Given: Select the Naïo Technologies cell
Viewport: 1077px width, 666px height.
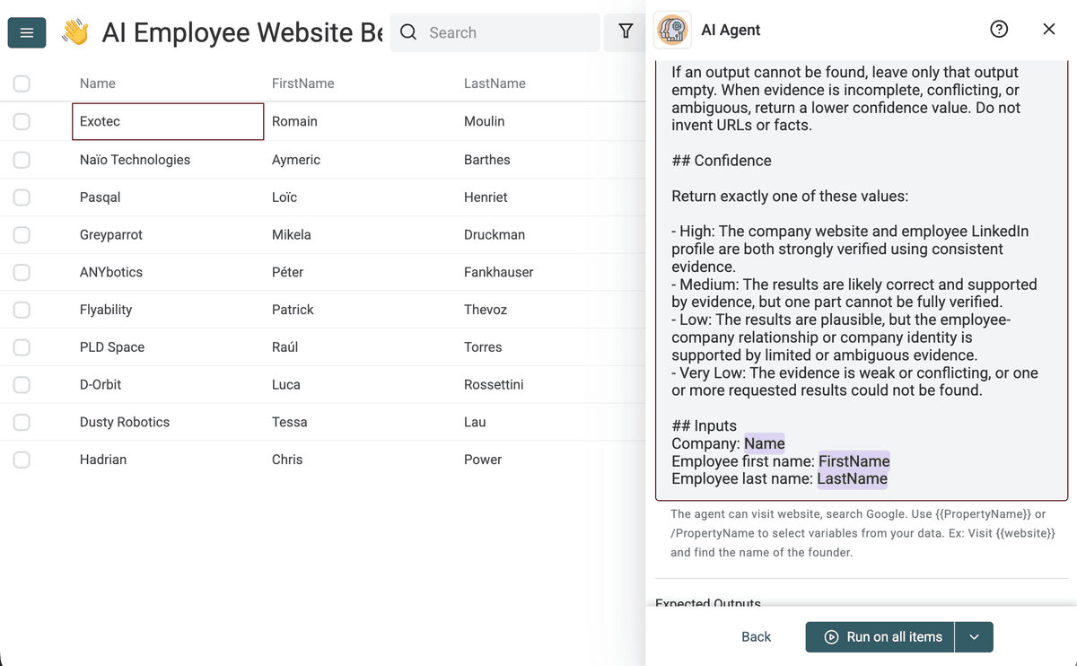Looking at the screenshot, I should [x=168, y=160].
